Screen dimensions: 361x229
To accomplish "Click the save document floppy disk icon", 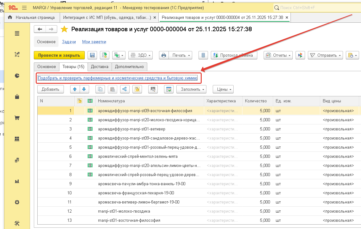I will [92, 55].
